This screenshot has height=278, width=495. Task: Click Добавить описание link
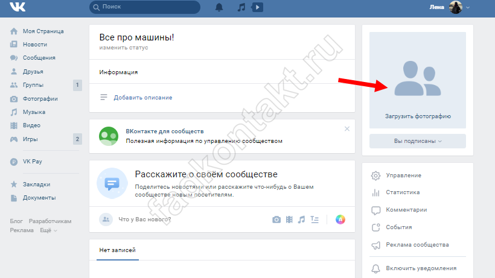(142, 97)
